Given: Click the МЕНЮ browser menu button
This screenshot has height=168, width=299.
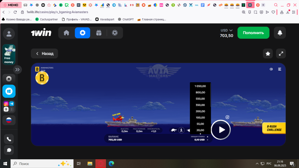Looking at the screenshot, I should tap(11, 5).
